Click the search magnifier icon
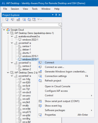 [59, 25]
